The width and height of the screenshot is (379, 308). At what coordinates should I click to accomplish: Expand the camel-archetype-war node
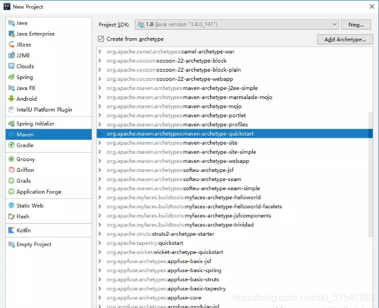pos(100,51)
